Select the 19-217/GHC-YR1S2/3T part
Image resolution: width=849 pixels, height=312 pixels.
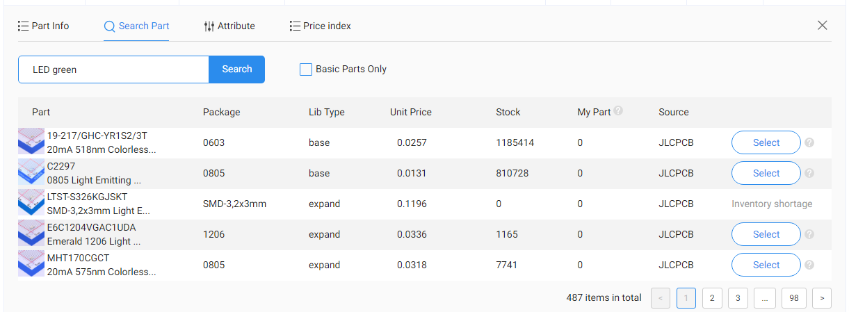click(x=766, y=142)
